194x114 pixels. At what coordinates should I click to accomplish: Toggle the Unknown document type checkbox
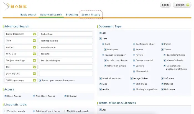click(x=162, y=89)
